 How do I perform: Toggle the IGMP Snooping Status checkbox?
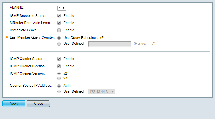[x=59, y=16]
